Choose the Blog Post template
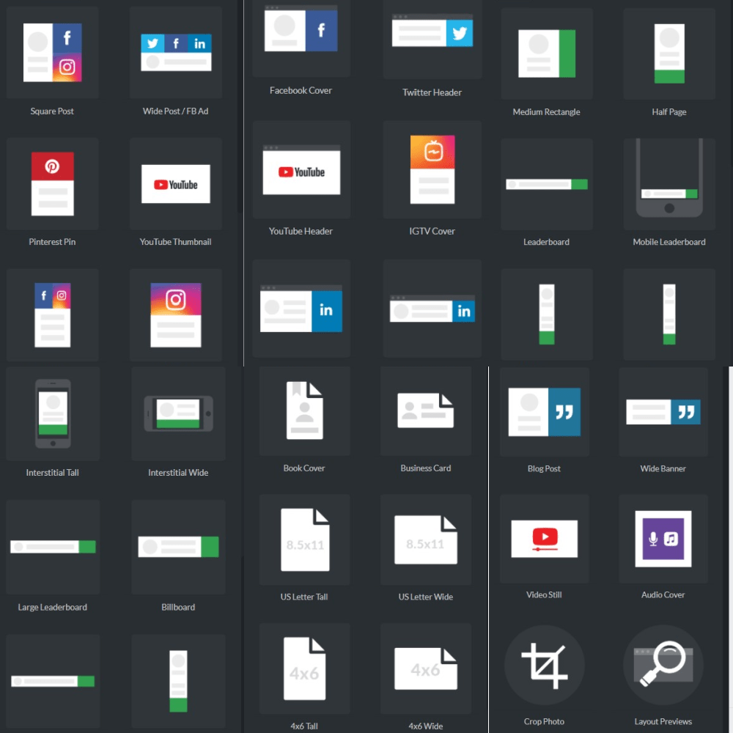Viewport: 733px width, 733px height. [x=544, y=412]
